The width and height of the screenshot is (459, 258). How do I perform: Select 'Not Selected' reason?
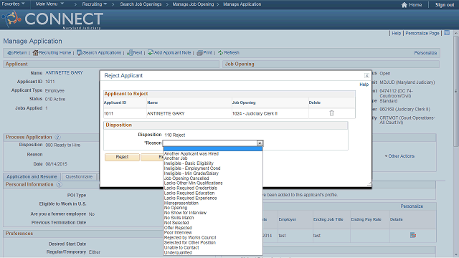tap(176, 223)
